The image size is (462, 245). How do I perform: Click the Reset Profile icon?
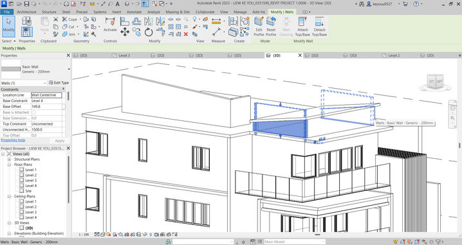pos(271,26)
